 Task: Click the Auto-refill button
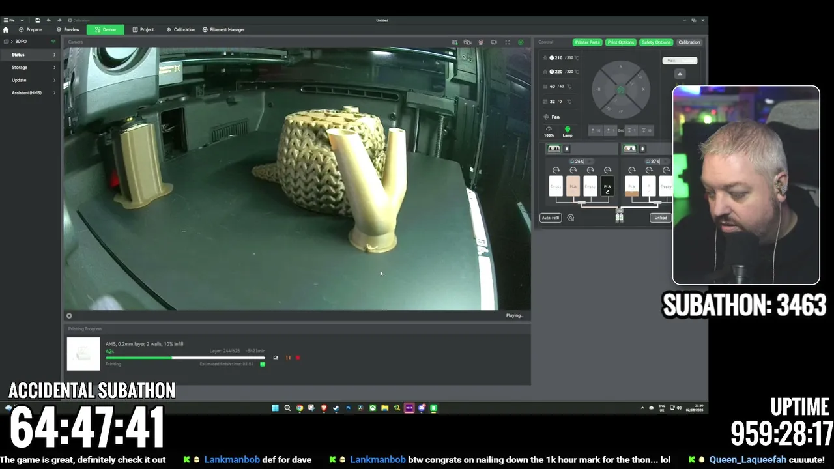[551, 218]
